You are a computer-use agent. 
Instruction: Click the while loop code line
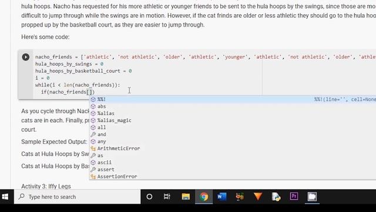coord(78,85)
